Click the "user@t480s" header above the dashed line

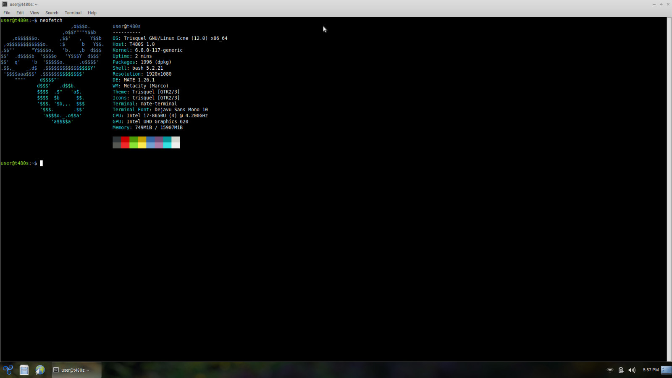point(126,26)
